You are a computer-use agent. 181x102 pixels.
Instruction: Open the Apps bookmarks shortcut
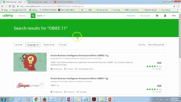click(x=5, y=10)
